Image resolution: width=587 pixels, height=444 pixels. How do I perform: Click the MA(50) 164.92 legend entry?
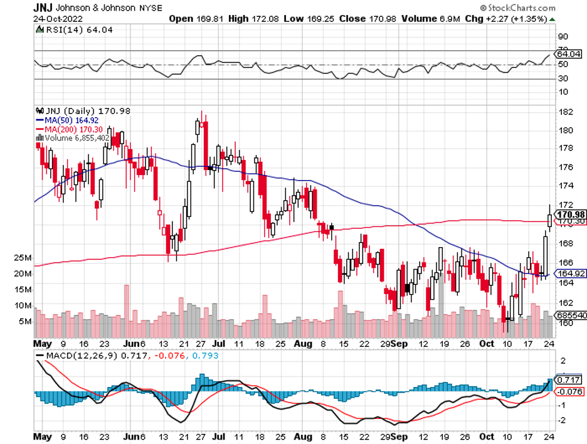coord(67,120)
